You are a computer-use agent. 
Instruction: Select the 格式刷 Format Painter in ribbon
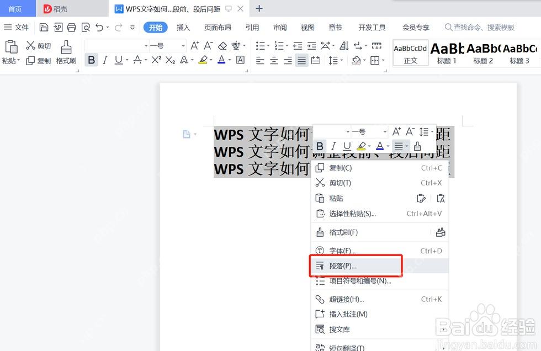pyautogui.click(x=66, y=52)
